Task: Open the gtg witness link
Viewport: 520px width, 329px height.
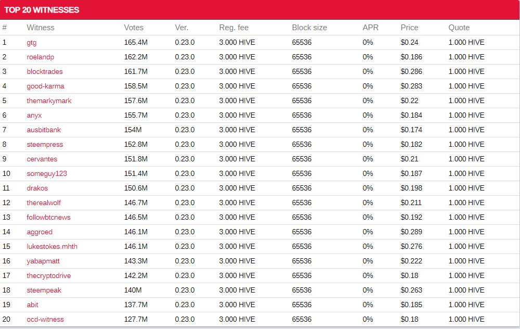Action: 32,43
